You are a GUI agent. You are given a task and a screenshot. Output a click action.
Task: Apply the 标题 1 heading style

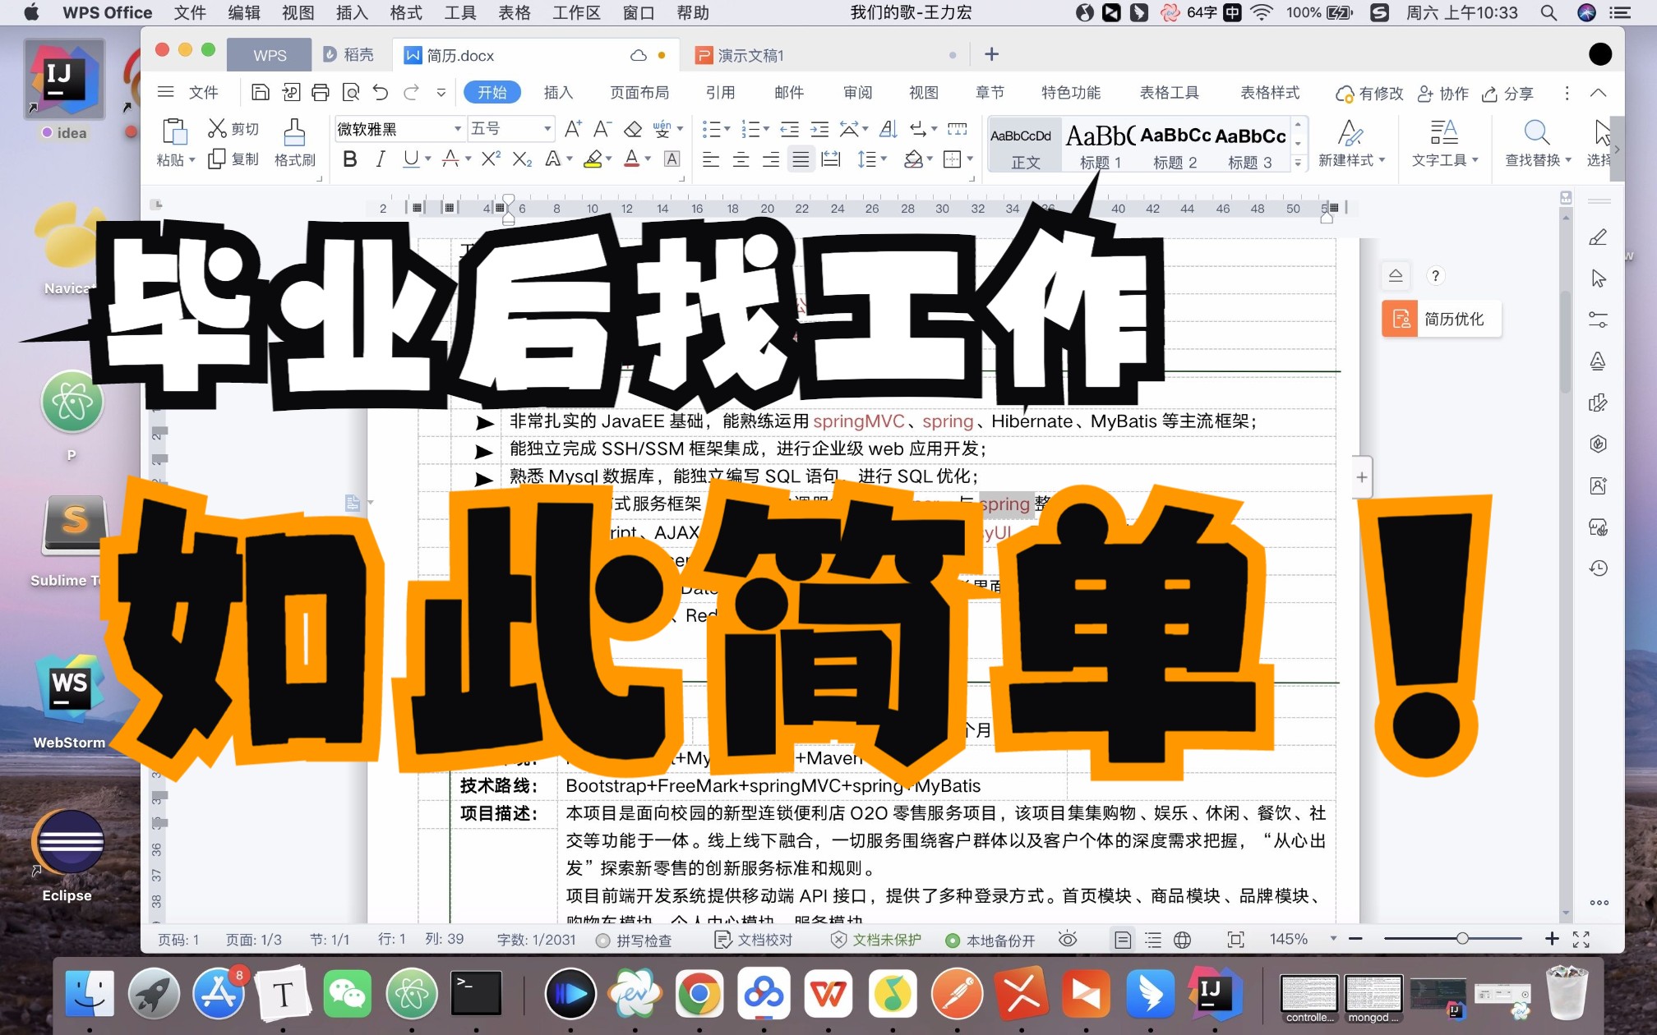[1101, 145]
